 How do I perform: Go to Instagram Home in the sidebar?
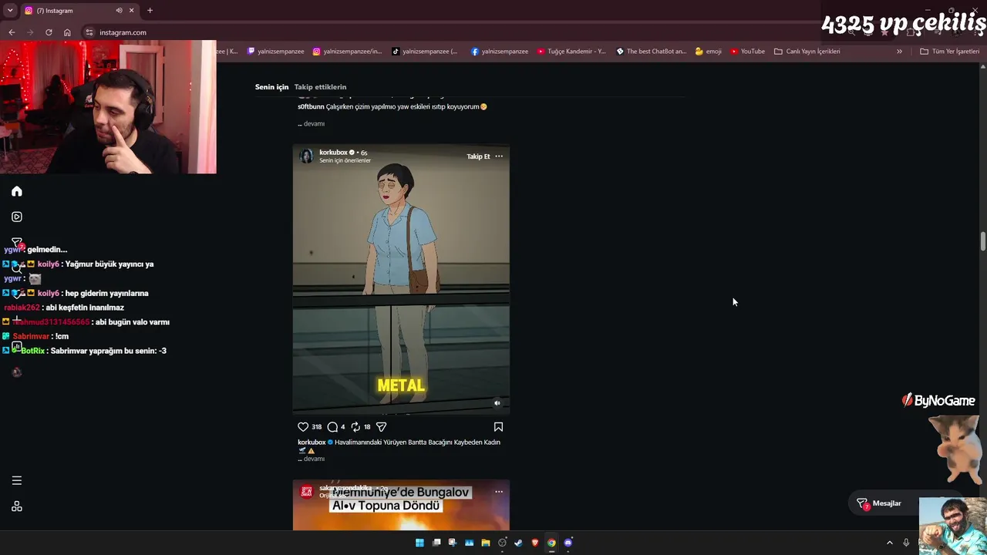[17, 191]
